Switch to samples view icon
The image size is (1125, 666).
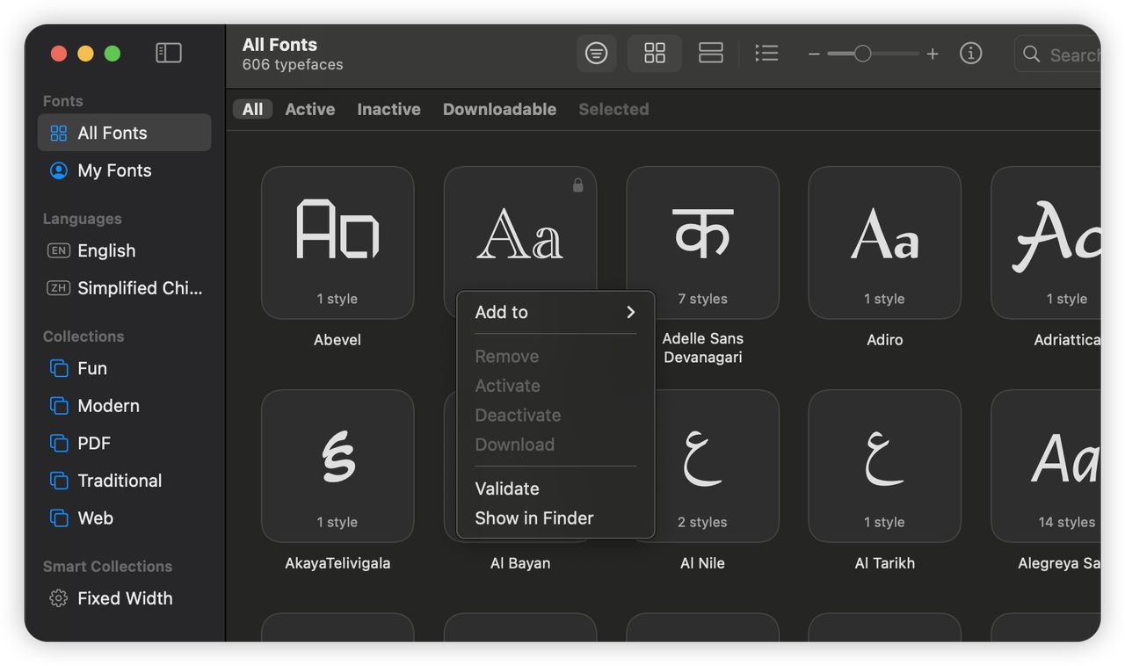click(x=710, y=54)
